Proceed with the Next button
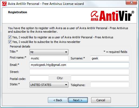 click(78, 100)
